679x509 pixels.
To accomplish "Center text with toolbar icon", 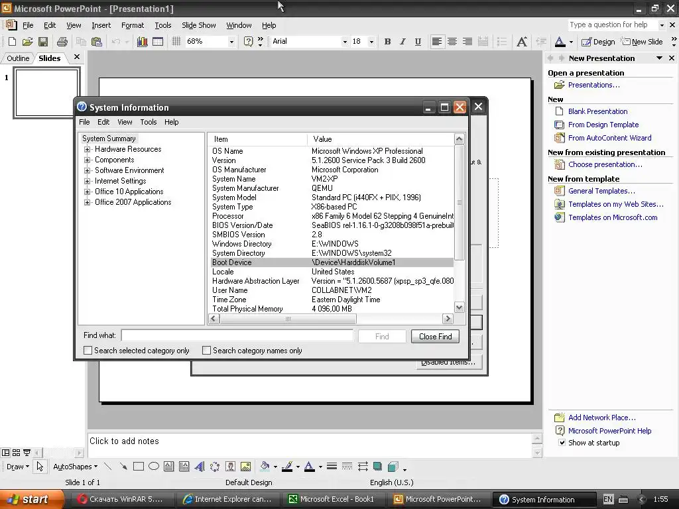I will point(452,42).
